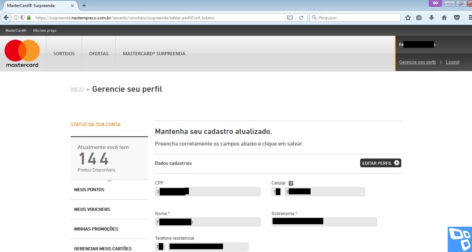Image resolution: width=472 pixels, height=252 pixels.
Task: Open a new tab with the plus icon
Action: (84, 5)
